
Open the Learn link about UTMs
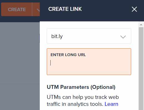click(x=111, y=104)
